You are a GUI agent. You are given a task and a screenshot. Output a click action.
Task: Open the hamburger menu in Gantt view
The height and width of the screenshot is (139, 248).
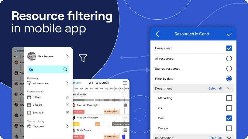click(x=125, y=83)
